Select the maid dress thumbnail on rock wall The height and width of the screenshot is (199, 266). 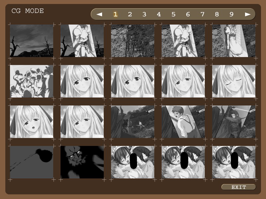(x=234, y=41)
